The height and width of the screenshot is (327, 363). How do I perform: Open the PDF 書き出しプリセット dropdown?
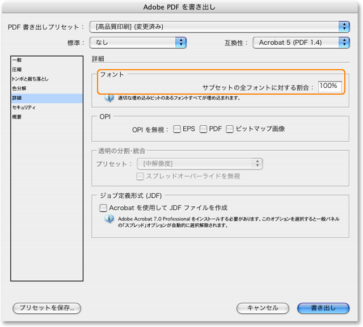click(220, 27)
